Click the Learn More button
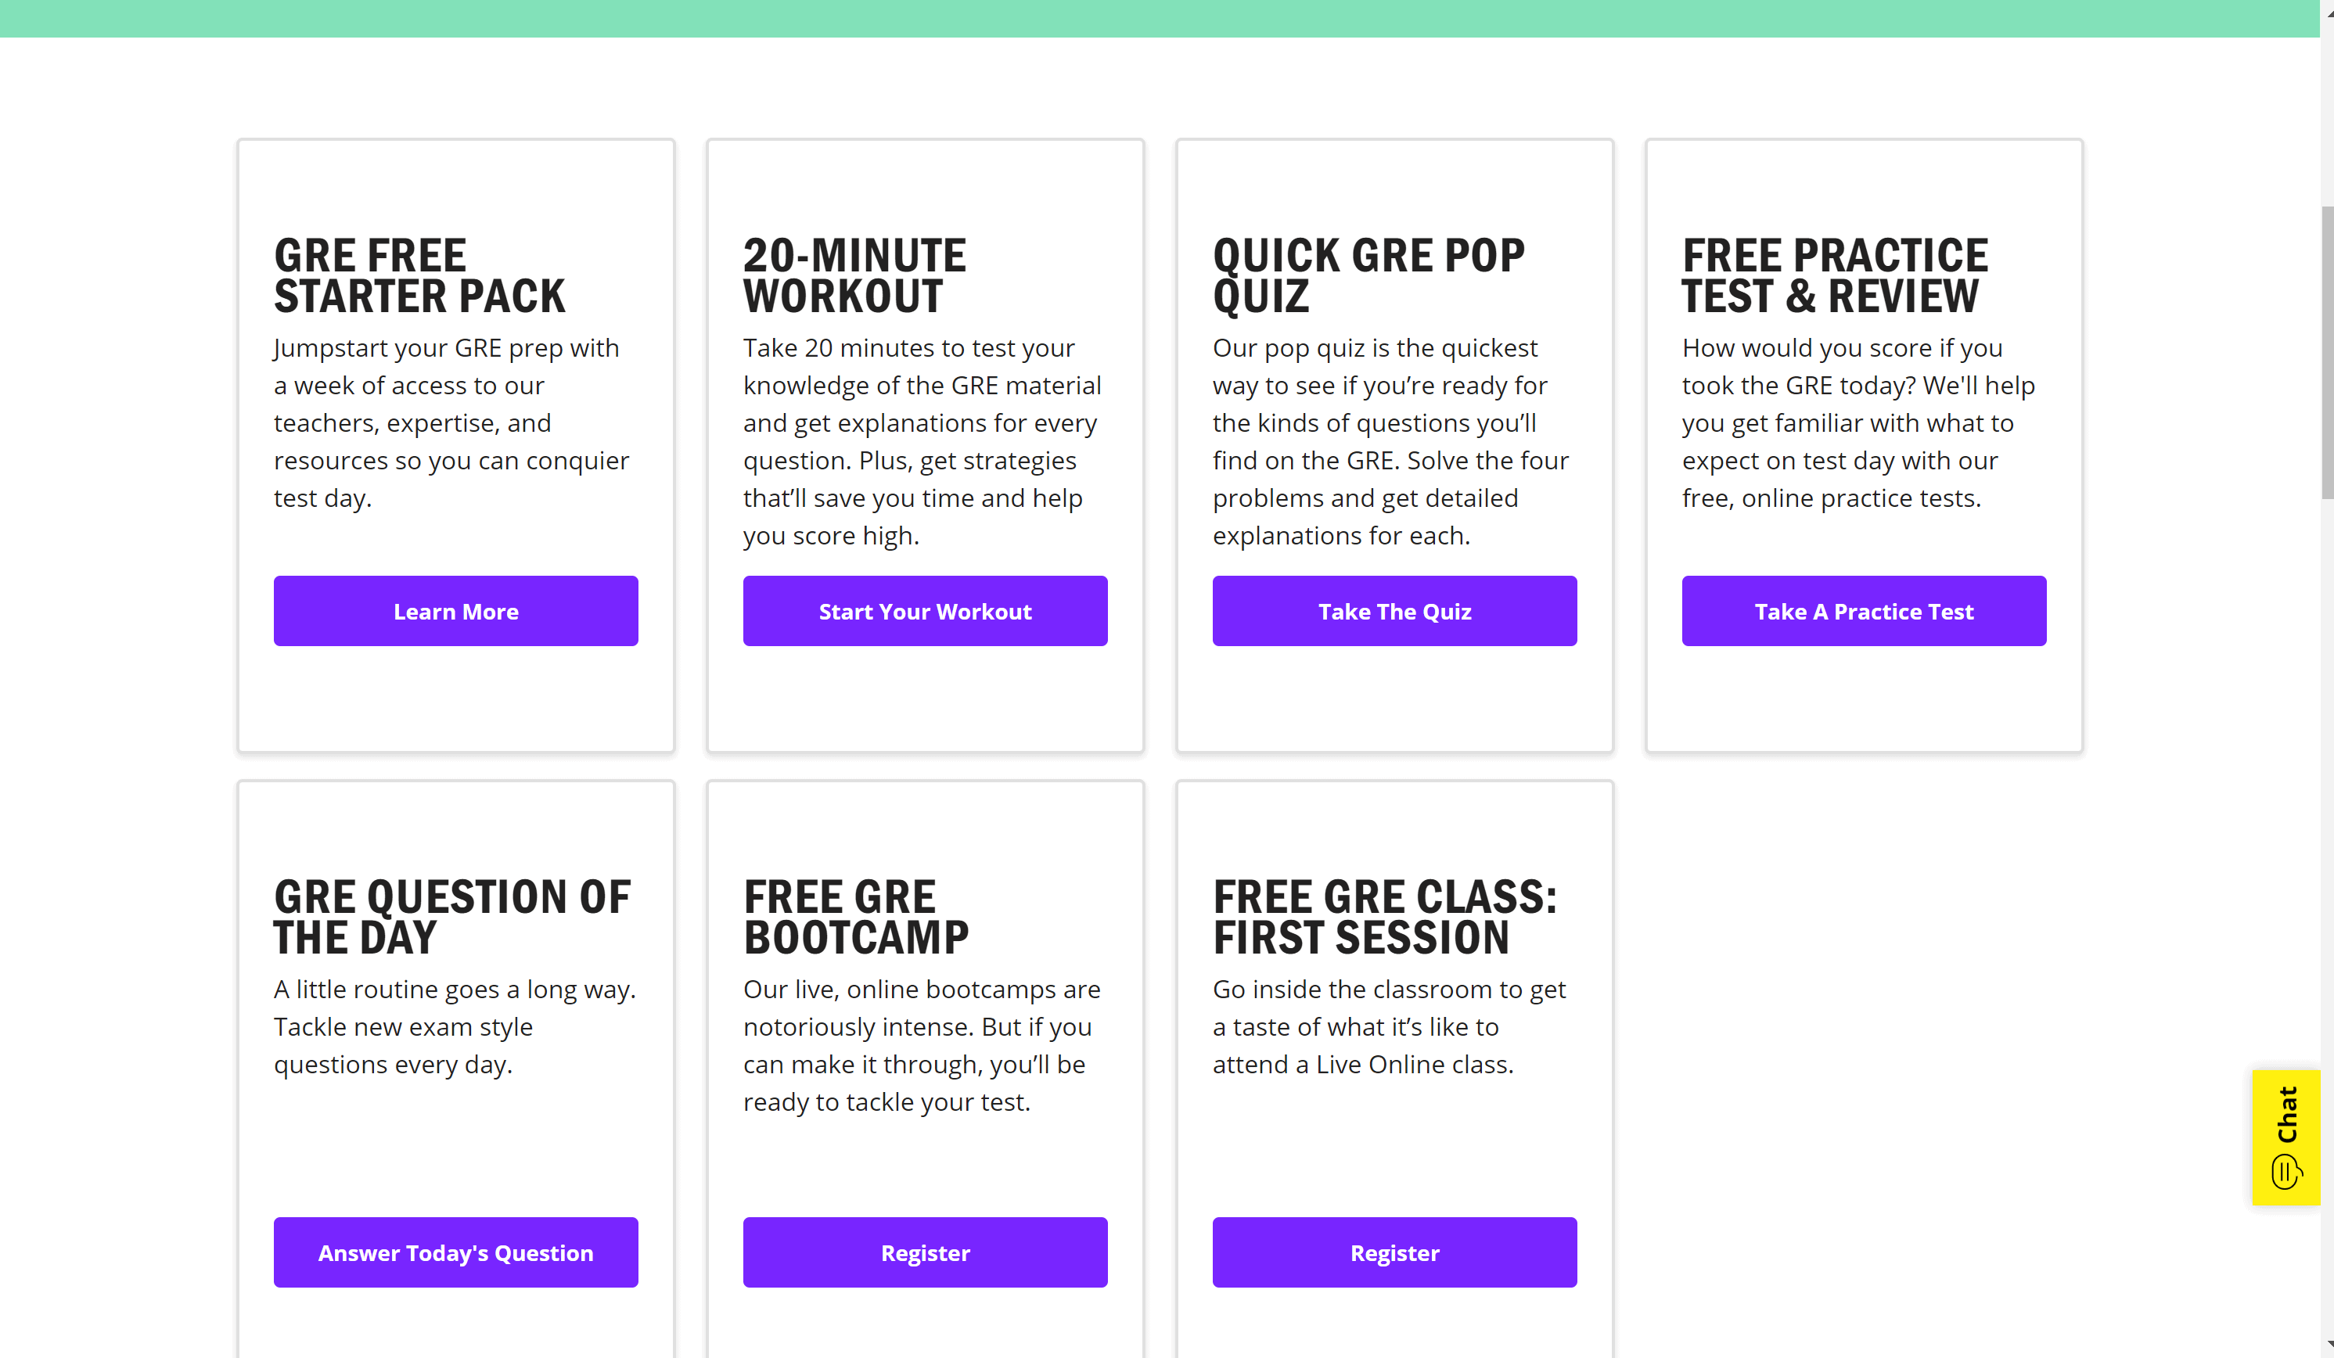The height and width of the screenshot is (1358, 2334). tap(455, 611)
